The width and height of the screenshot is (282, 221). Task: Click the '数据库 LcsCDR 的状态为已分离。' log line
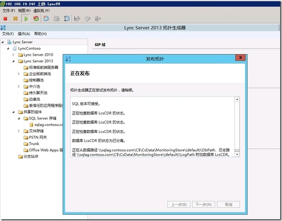point(99,141)
